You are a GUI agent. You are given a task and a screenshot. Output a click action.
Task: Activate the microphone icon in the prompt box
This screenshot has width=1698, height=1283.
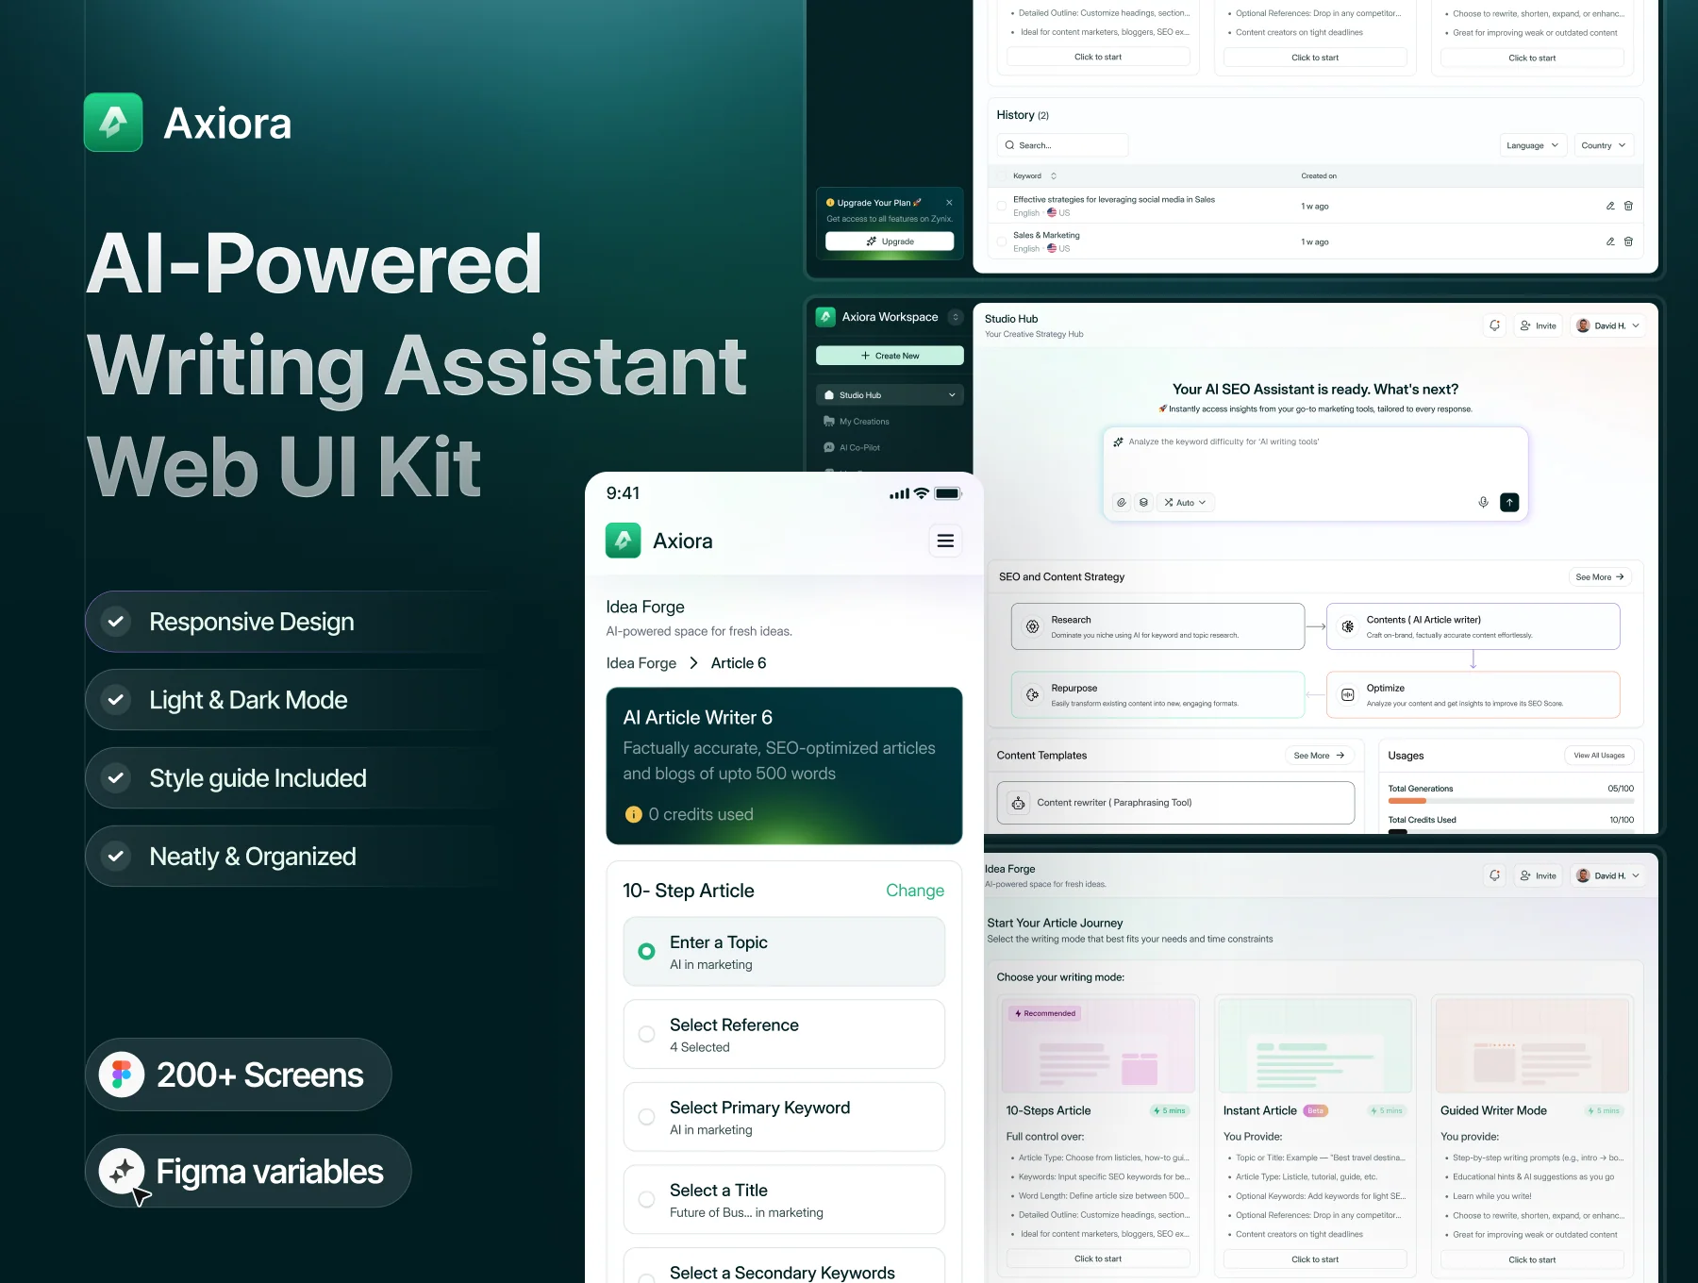point(1483,503)
